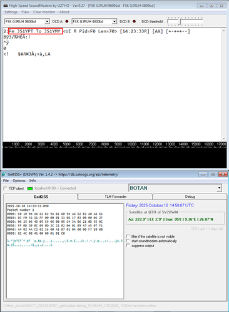Image resolution: width=229 pixels, height=312 pixels.
Task: Click the 9000 mark on waterfall scale
Action: click(118, 144)
